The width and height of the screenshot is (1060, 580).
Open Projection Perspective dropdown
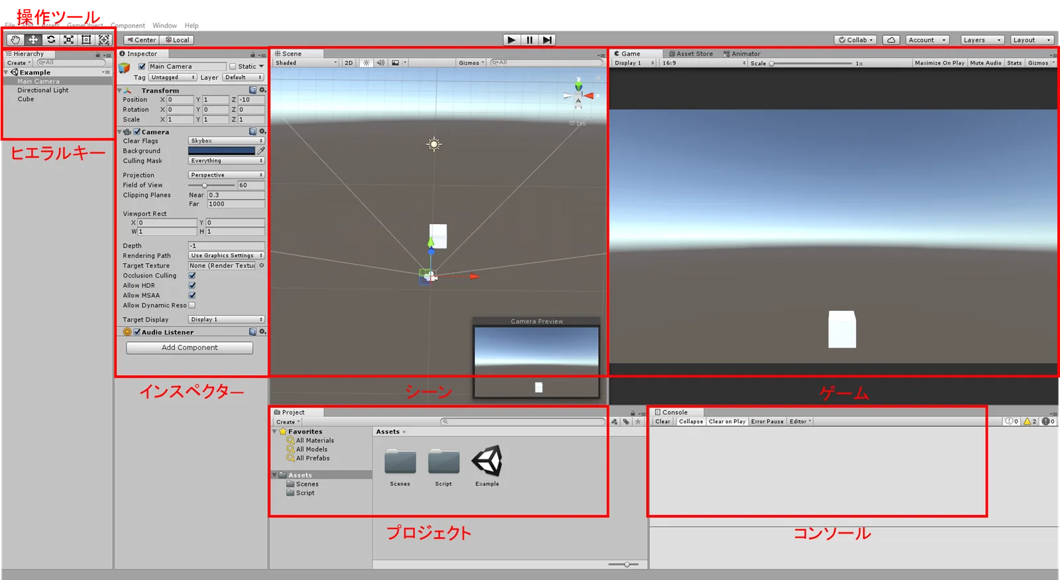tap(227, 175)
